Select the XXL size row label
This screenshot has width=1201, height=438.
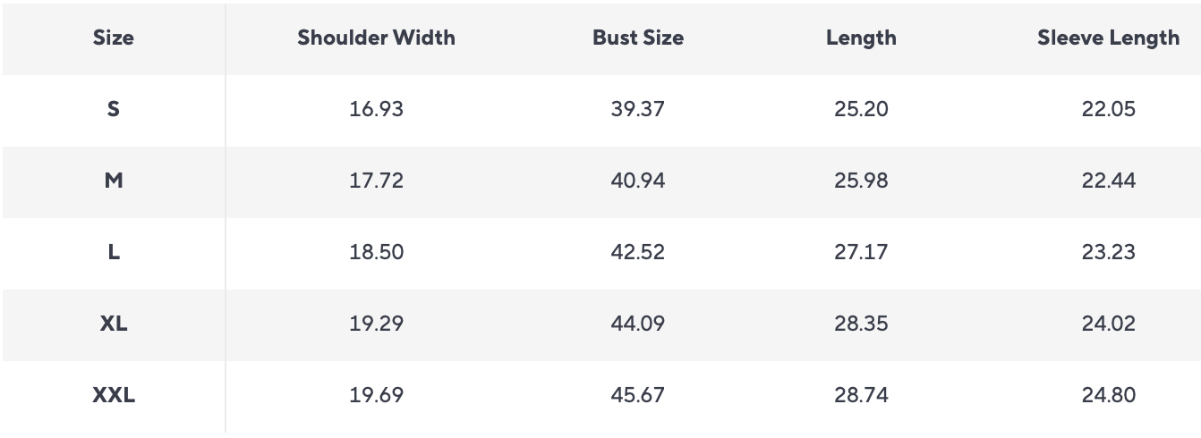coord(114,395)
